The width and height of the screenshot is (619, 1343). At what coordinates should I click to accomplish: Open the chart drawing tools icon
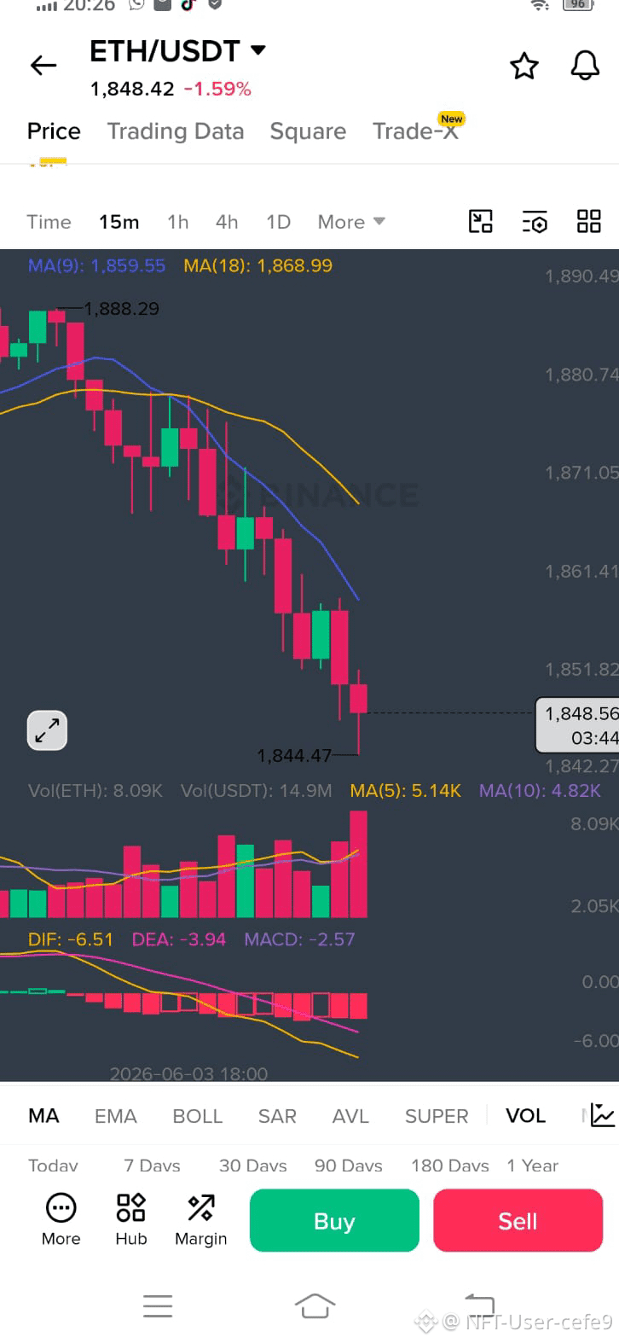point(481,222)
